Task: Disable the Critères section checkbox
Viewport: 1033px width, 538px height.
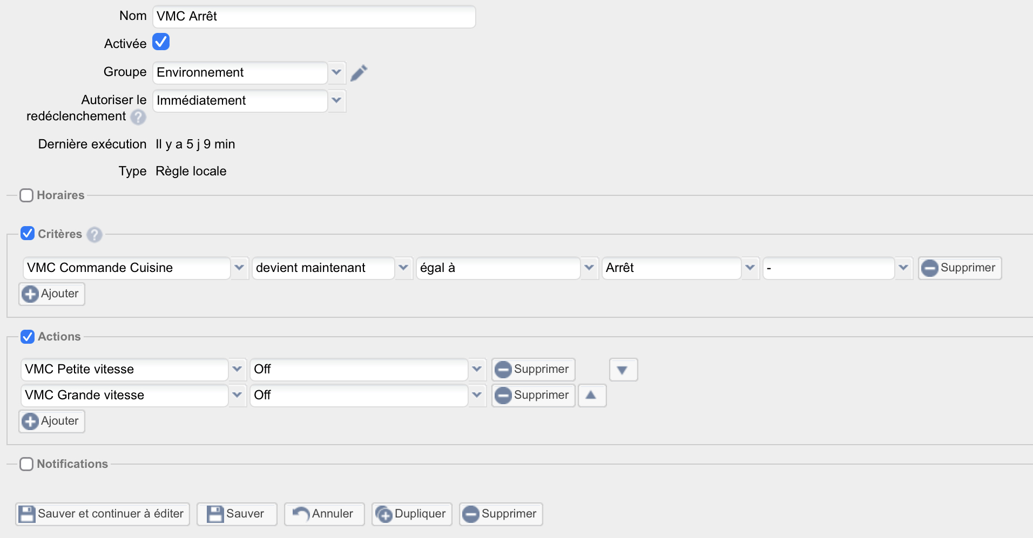Action: click(28, 234)
